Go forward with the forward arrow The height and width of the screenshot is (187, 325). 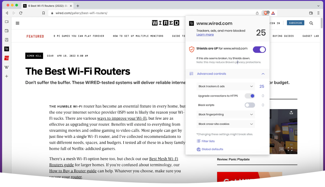tap(14, 13)
